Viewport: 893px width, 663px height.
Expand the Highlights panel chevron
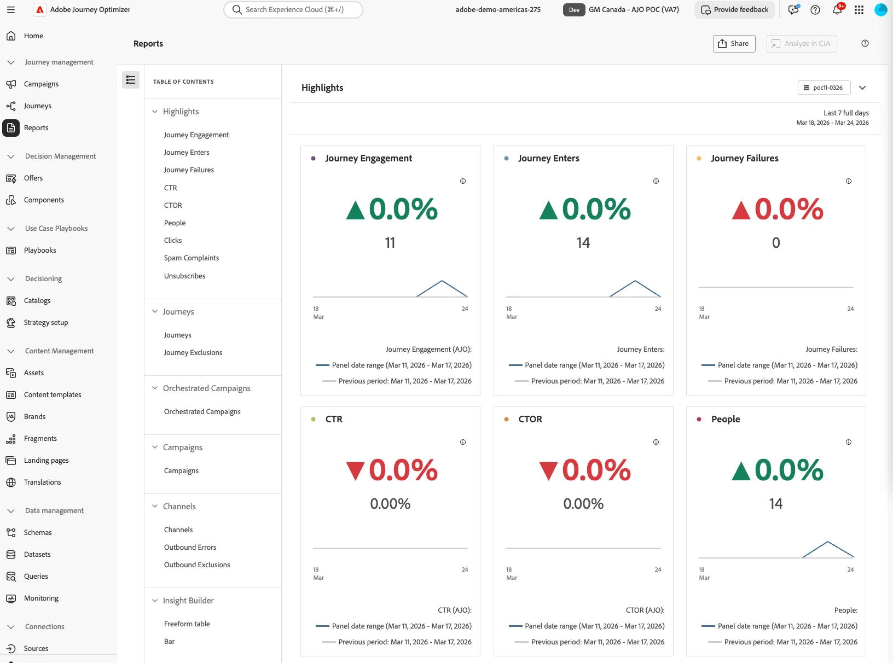click(x=862, y=88)
